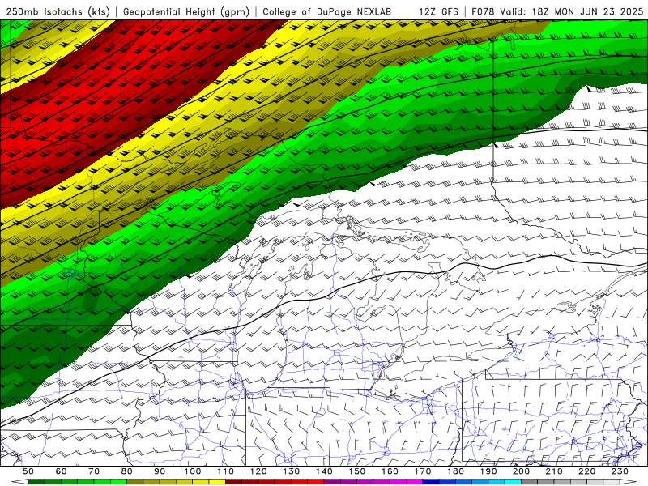648x486 pixels.
Task: Click the '250mb Isotachs (kts)' title text
Action: 58,12
